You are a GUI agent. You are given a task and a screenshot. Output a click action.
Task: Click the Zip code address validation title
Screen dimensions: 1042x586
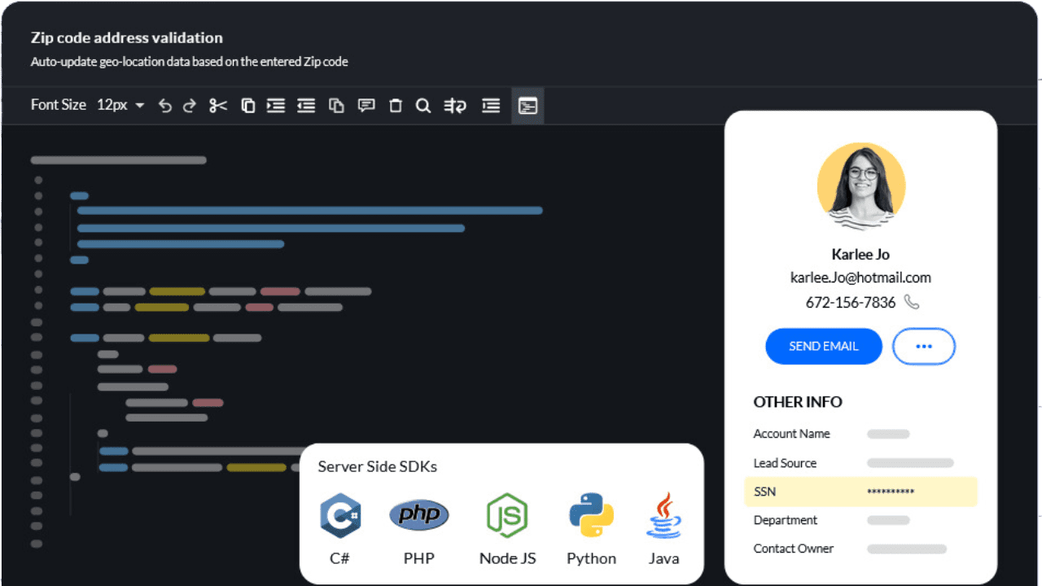[127, 37]
